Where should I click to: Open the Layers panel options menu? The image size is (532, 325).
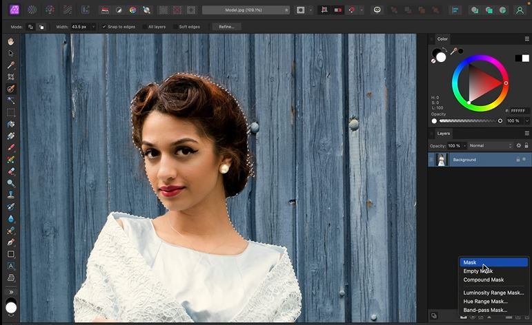(527, 134)
